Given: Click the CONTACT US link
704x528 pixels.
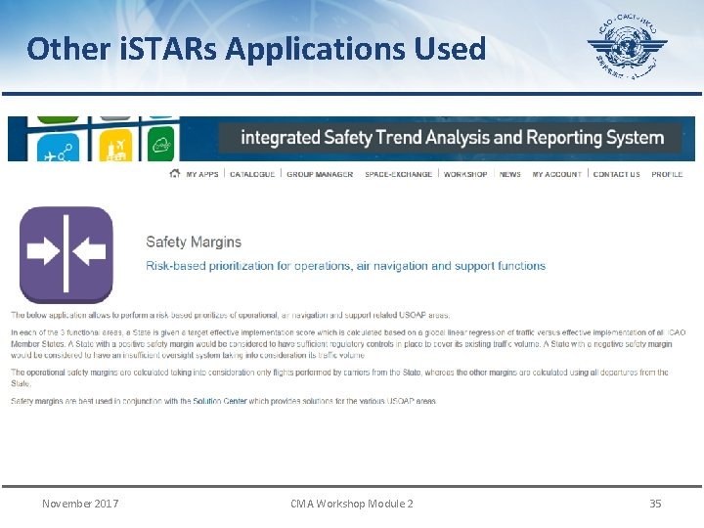Looking at the screenshot, I should [x=616, y=174].
